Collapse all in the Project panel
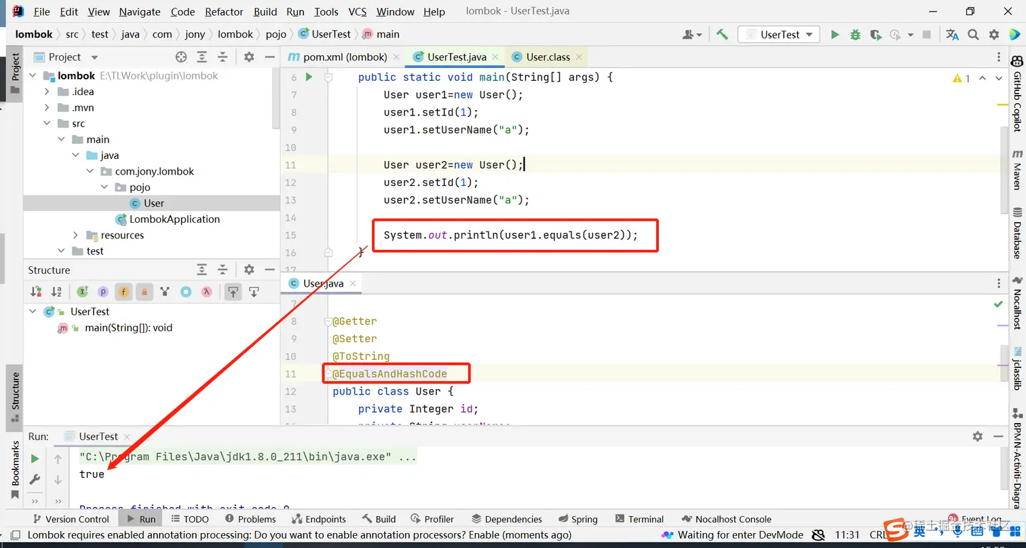1026x548 pixels. pyautogui.click(x=223, y=57)
